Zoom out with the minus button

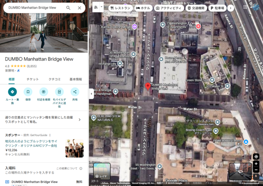[256, 170]
